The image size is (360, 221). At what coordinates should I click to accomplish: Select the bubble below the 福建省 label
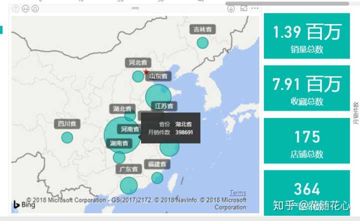[x=157, y=178]
